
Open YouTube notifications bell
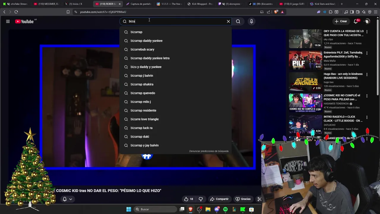[x=356, y=21]
